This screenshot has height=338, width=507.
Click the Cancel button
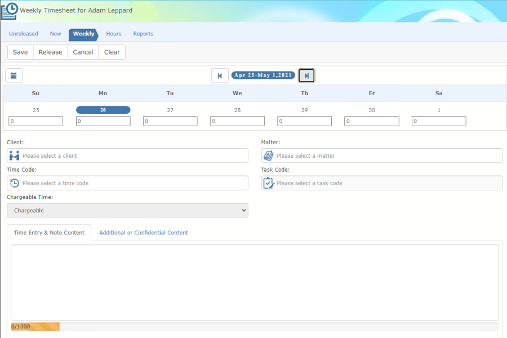point(83,52)
